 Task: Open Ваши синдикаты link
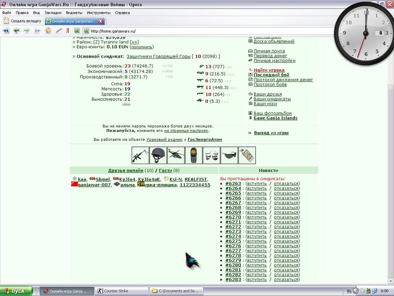272,99
